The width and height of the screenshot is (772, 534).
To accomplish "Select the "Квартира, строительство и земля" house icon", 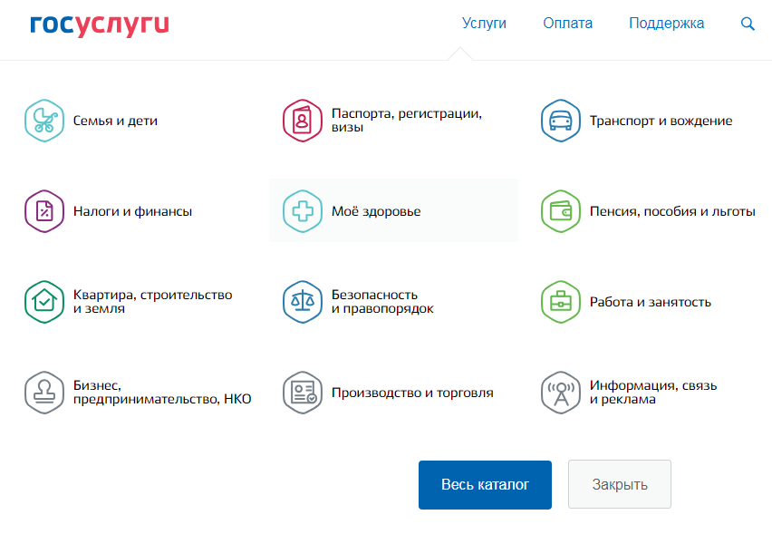I will point(44,301).
